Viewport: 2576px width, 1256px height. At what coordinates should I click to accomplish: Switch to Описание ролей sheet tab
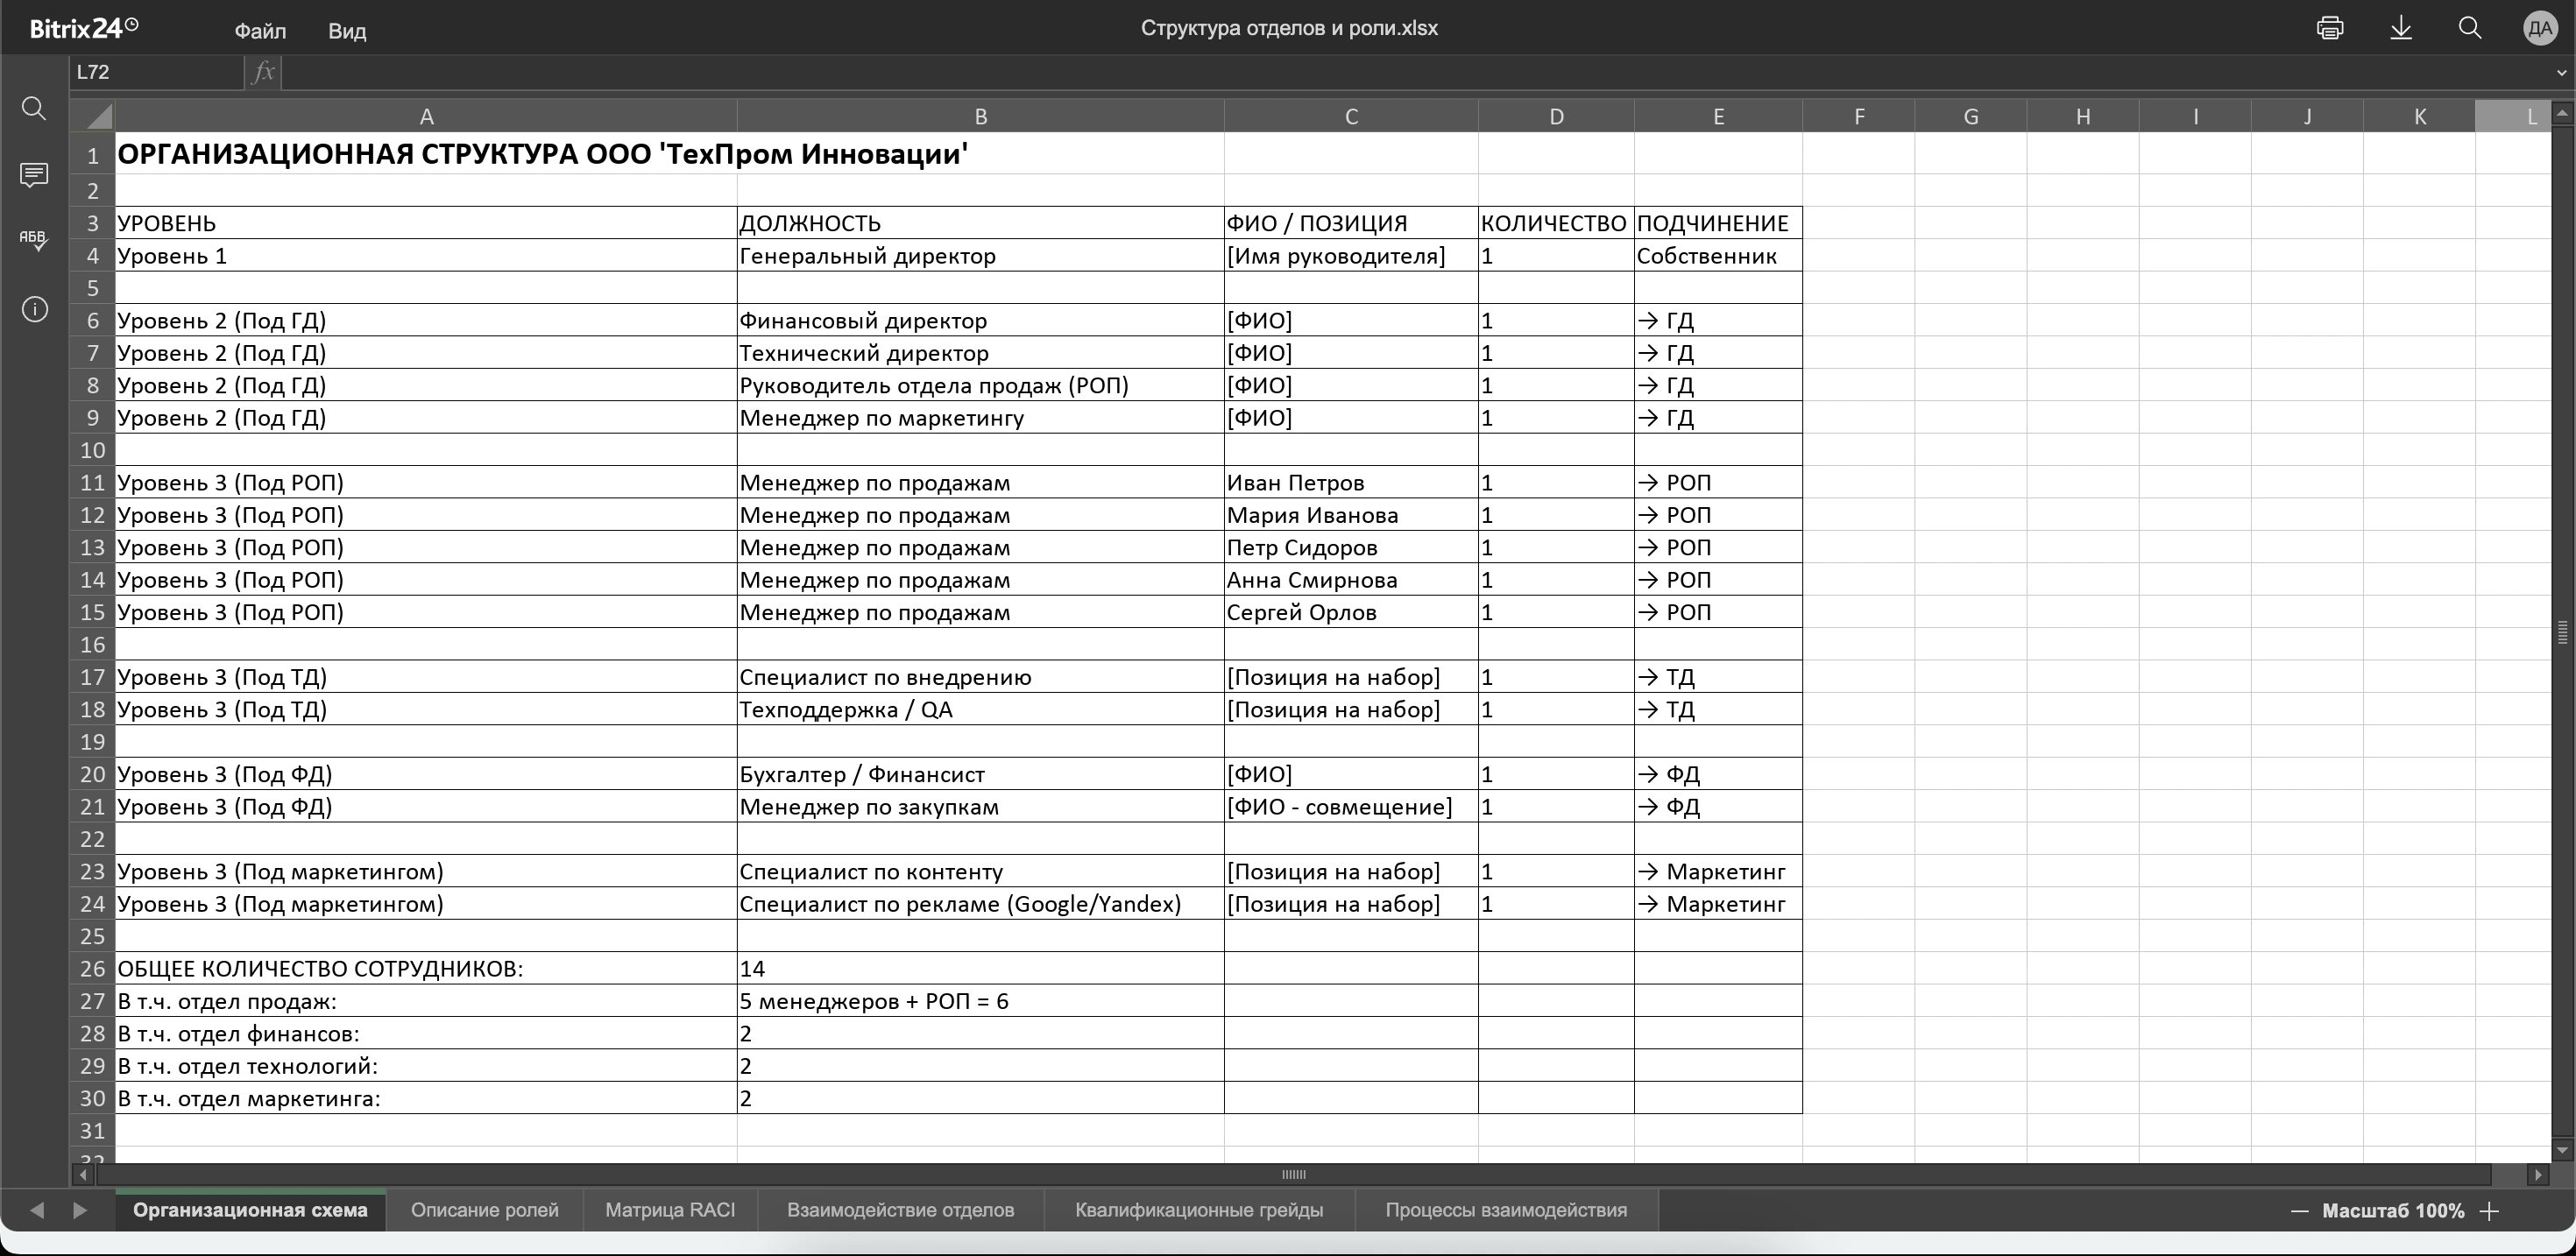coord(484,1210)
